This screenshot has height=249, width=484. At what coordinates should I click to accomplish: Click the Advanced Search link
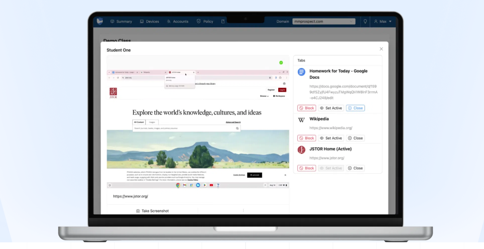pyautogui.click(x=233, y=122)
